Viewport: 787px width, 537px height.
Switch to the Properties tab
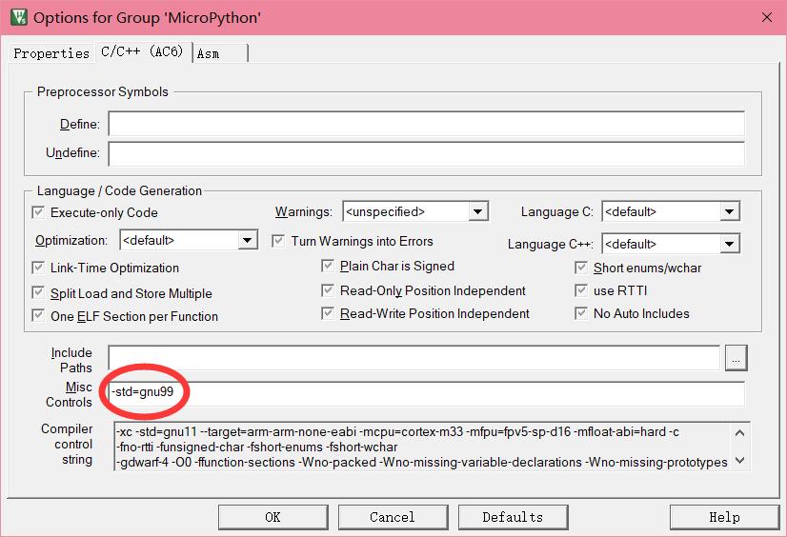[x=50, y=53]
